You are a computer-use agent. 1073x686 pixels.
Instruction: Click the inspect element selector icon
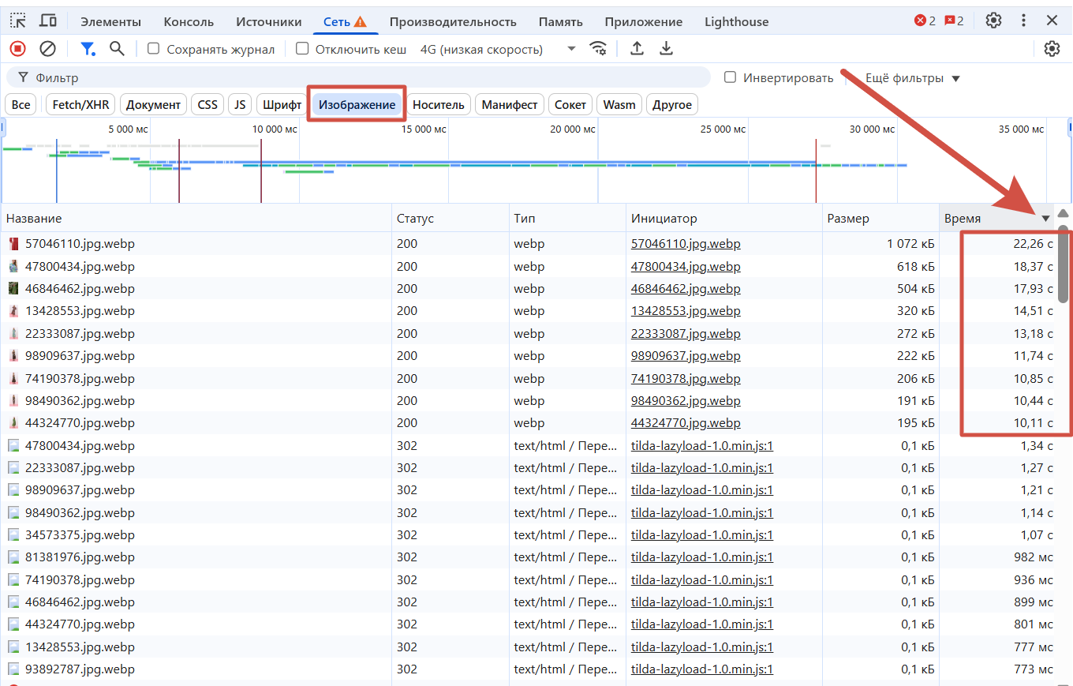(x=17, y=21)
